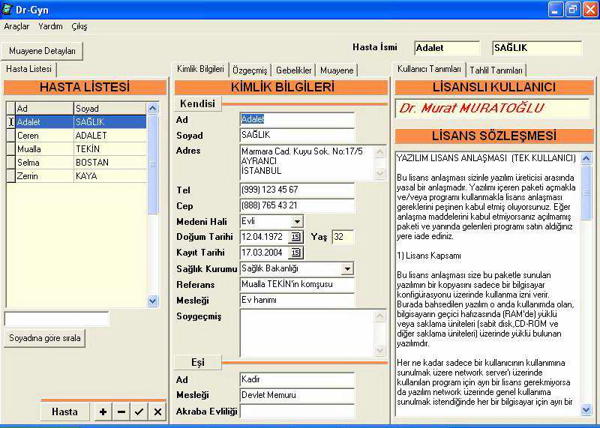Screen dimensions: 600x428
Task: Open the Araçlar menu
Action: [16, 26]
